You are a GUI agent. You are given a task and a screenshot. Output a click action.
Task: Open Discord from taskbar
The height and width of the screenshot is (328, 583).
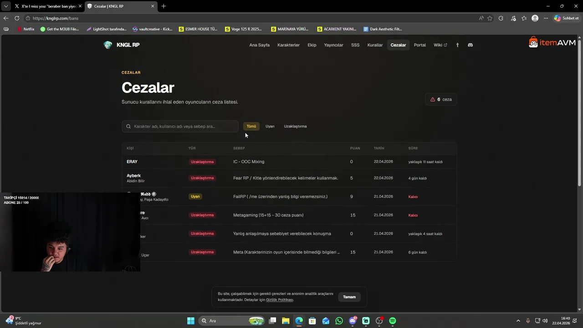(x=353, y=321)
